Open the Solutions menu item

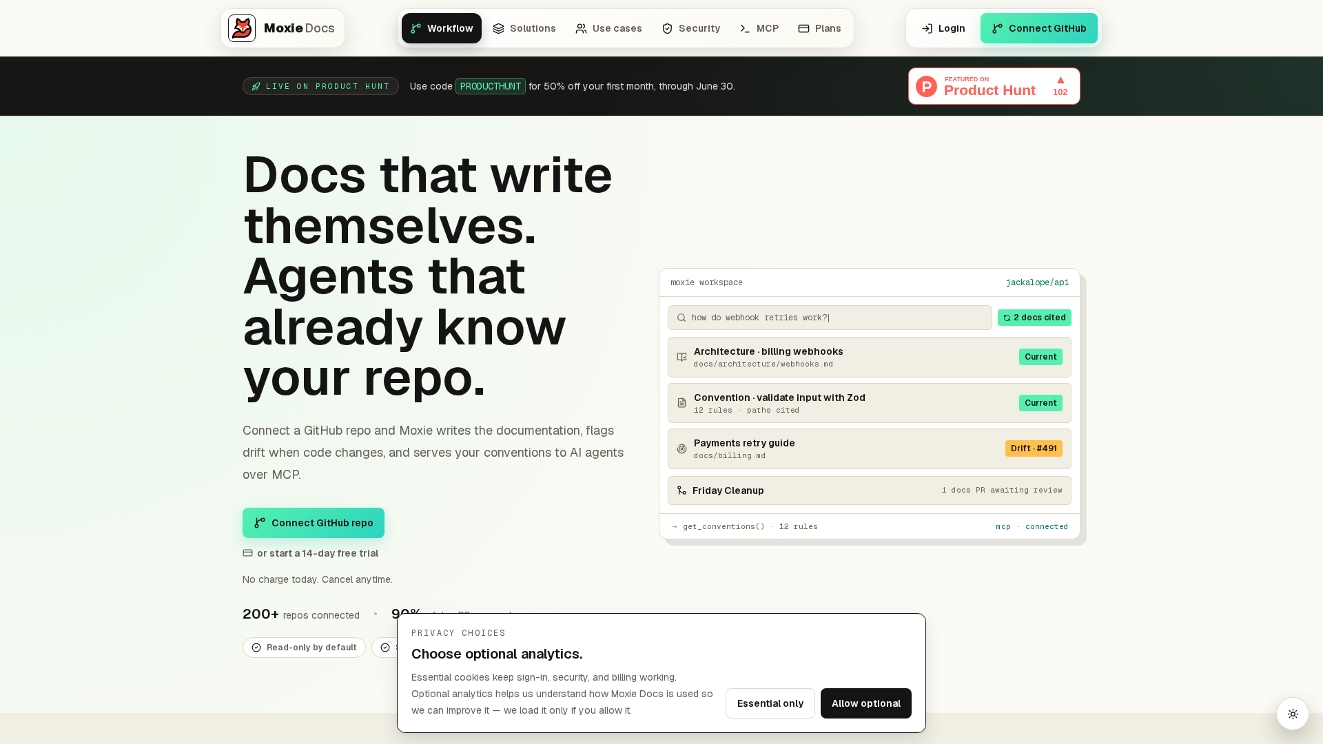click(x=524, y=28)
